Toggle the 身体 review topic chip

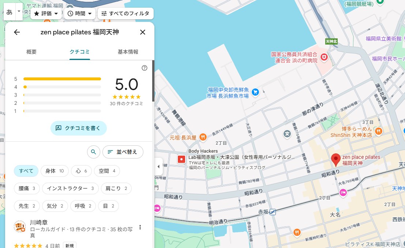click(55, 171)
